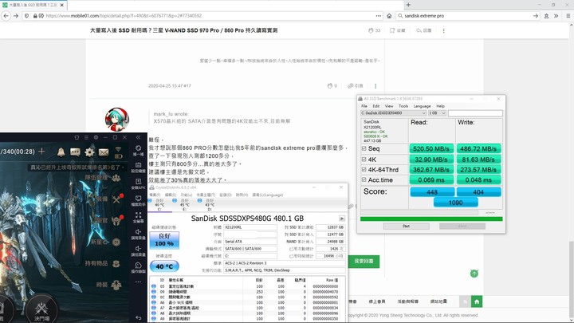
Task: Click the green progress bar in AS SSD
Action: point(431,219)
